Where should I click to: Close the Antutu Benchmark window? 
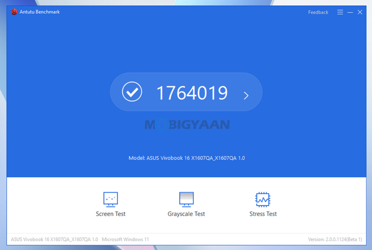pos(360,12)
